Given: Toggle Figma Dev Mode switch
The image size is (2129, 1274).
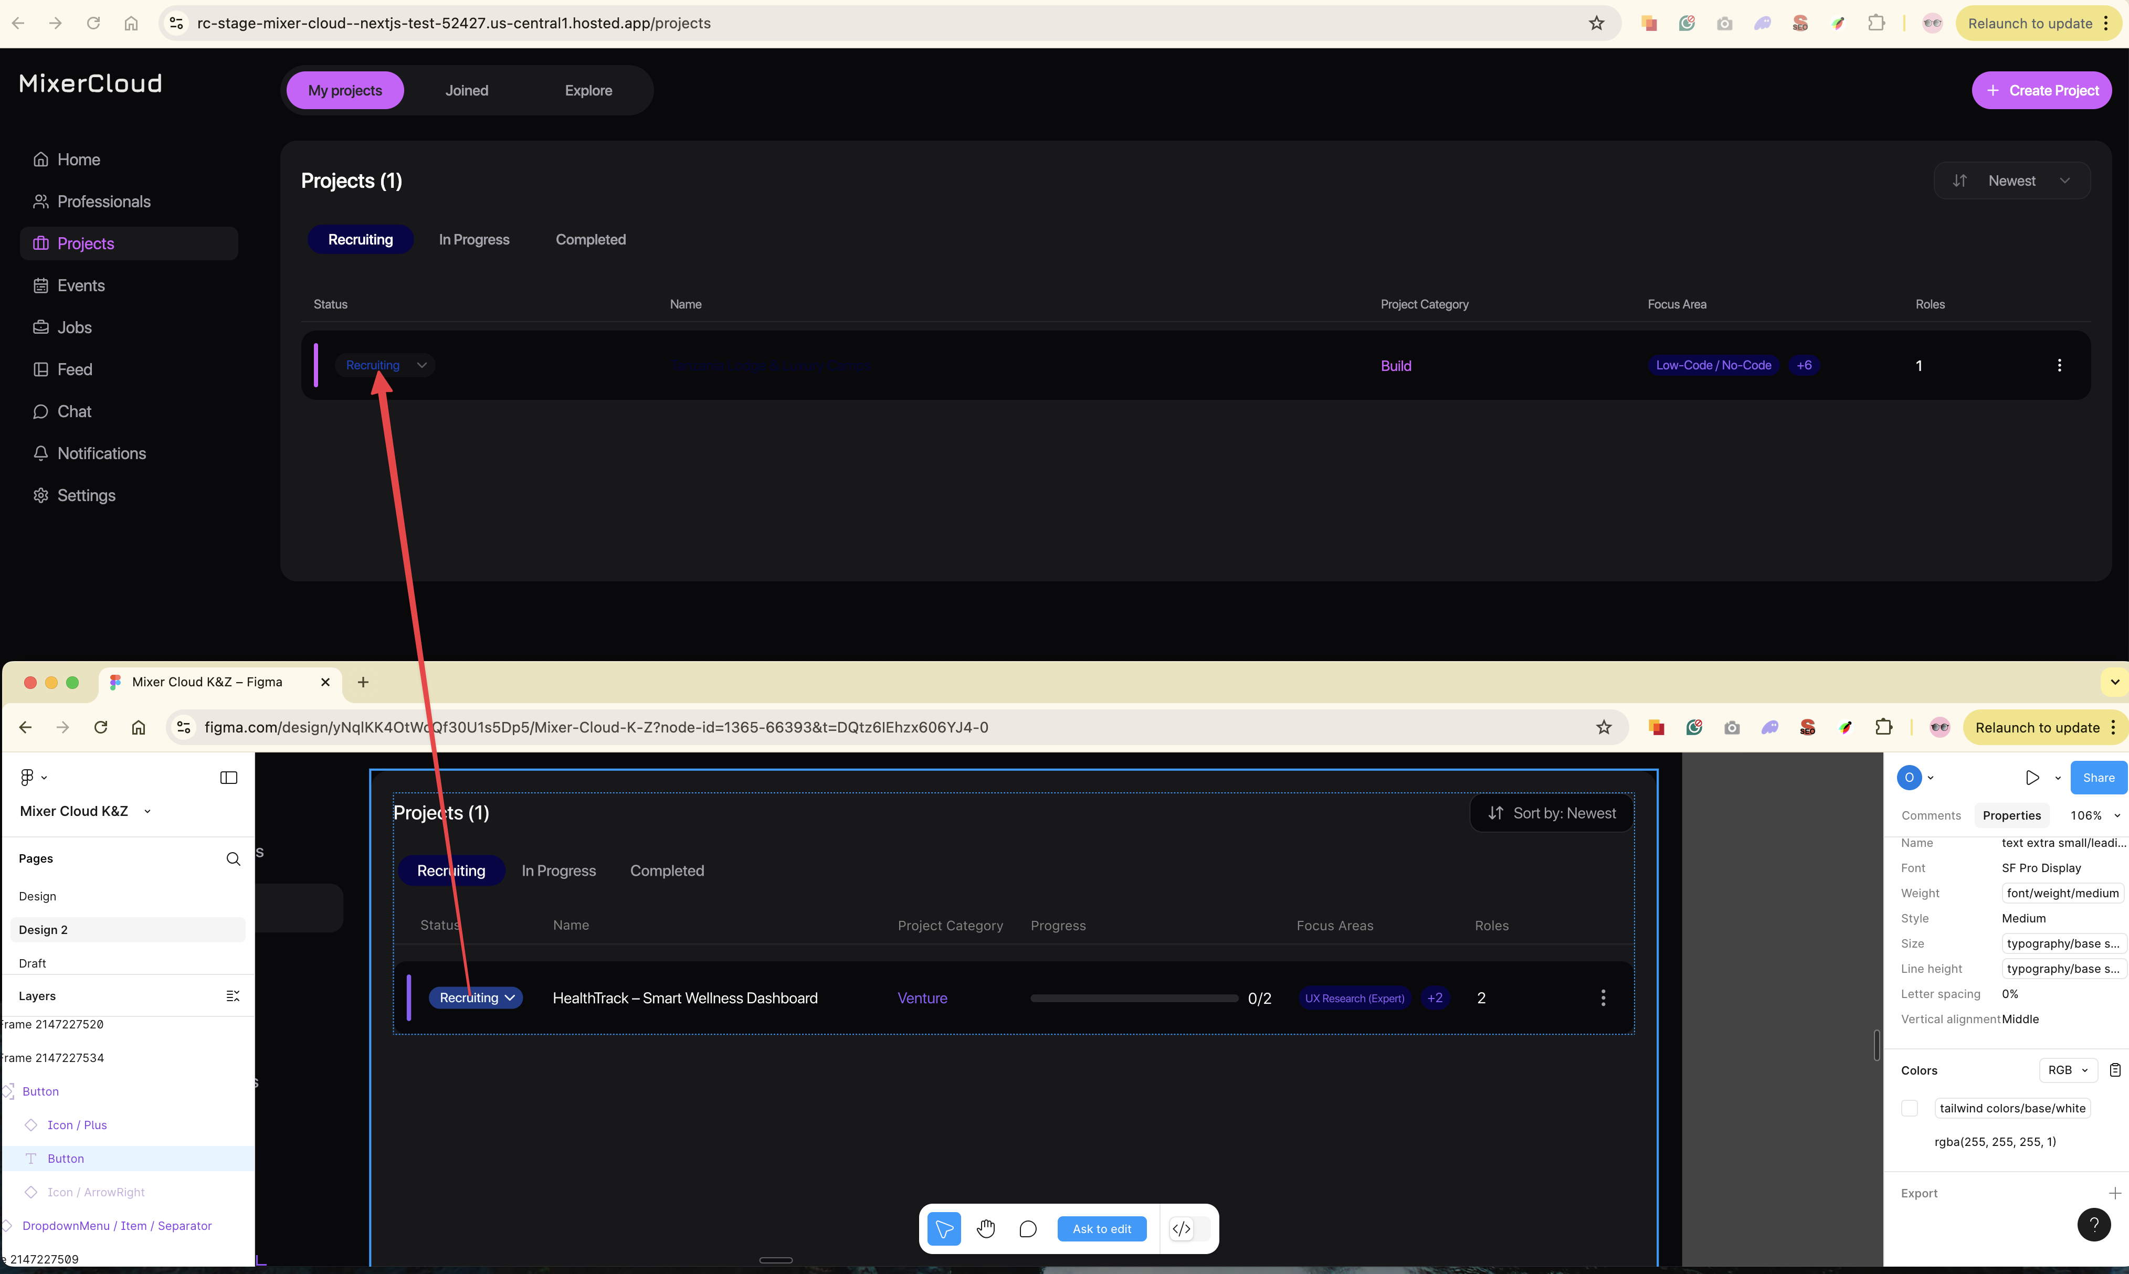Looking at the screenshot, I should (1190, 1228).
